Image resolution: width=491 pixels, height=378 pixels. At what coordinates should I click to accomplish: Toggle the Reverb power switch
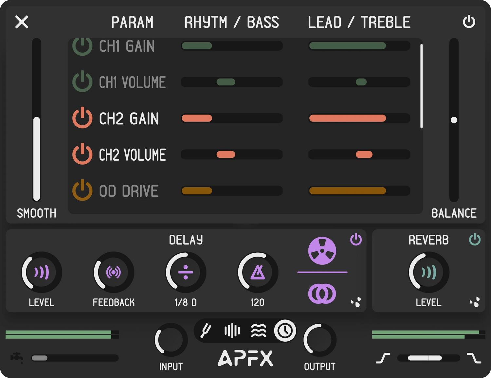tap(475, 240)
